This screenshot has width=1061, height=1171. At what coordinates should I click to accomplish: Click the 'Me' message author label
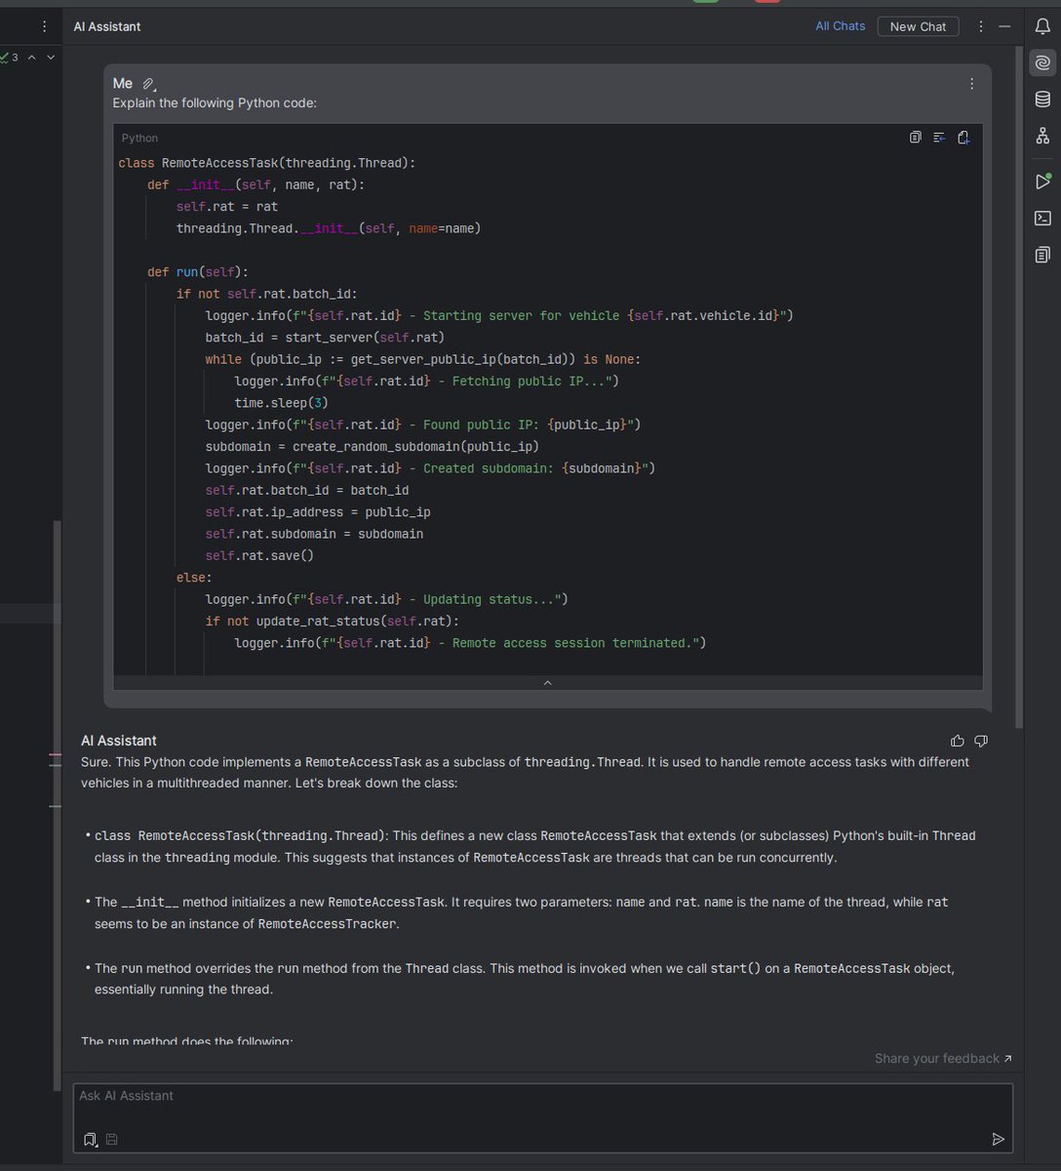123,84
